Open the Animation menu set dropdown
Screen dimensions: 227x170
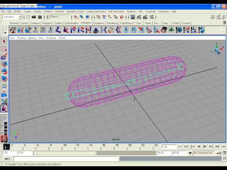click(20, 17)
